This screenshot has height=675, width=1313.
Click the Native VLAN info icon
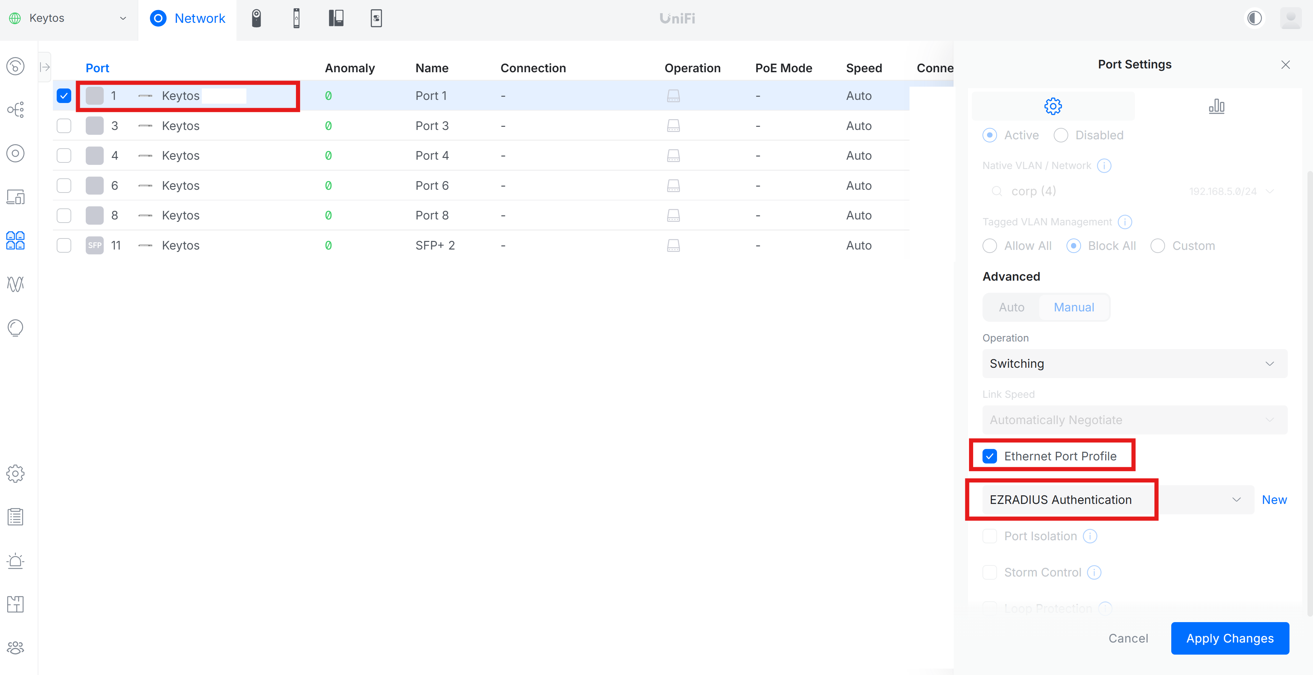1104,166
